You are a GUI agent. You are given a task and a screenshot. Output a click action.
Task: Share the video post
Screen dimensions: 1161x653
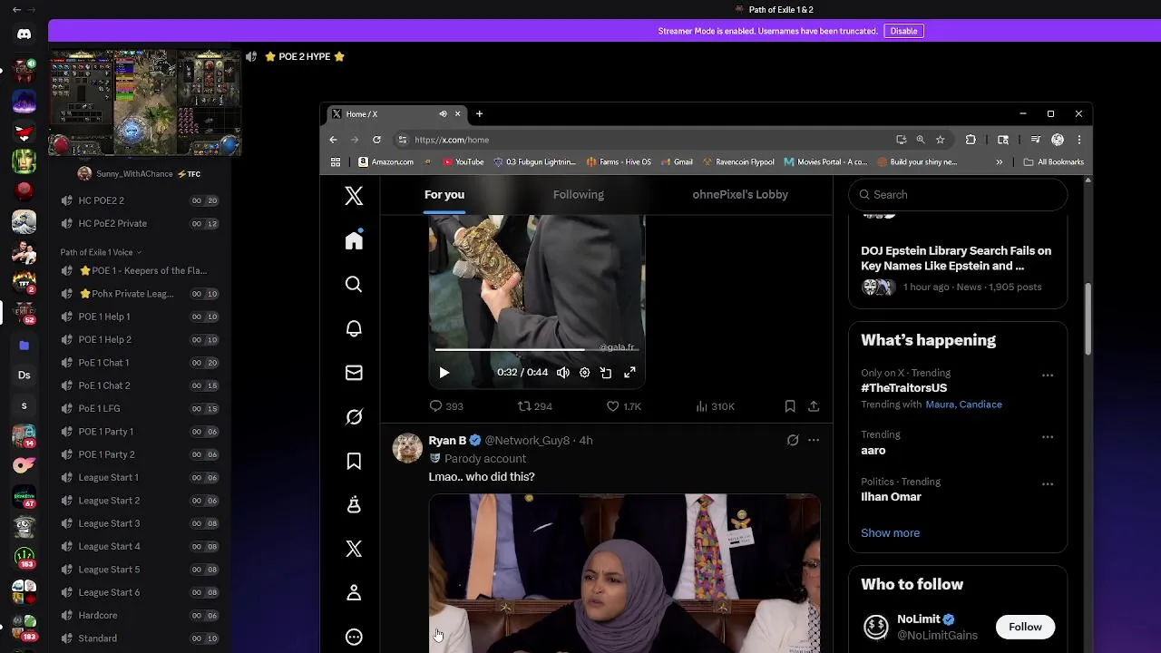click(x=814, y=406)
